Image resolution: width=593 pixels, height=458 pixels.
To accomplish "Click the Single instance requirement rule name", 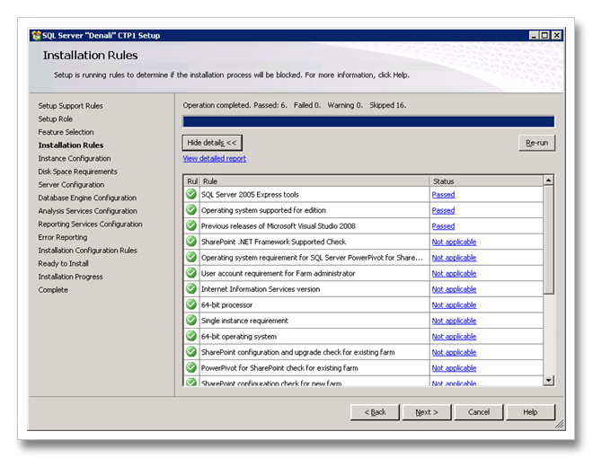I will [x=244, y=321].
